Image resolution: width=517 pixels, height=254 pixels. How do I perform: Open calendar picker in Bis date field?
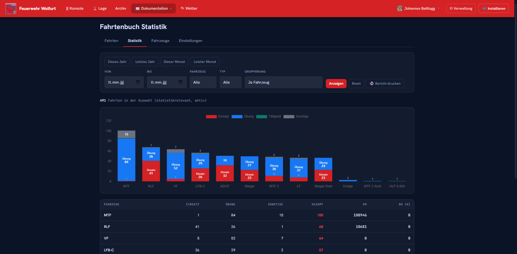tap(180, 82)
